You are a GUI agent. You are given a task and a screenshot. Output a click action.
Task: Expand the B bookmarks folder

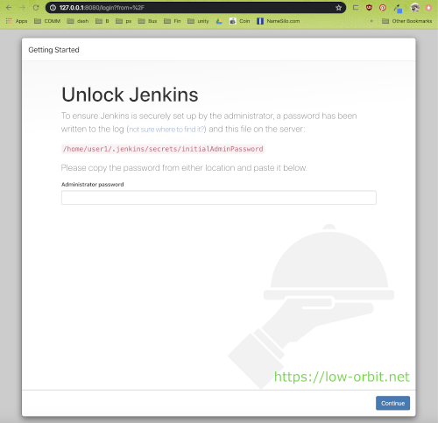click(x=102, y=21)
